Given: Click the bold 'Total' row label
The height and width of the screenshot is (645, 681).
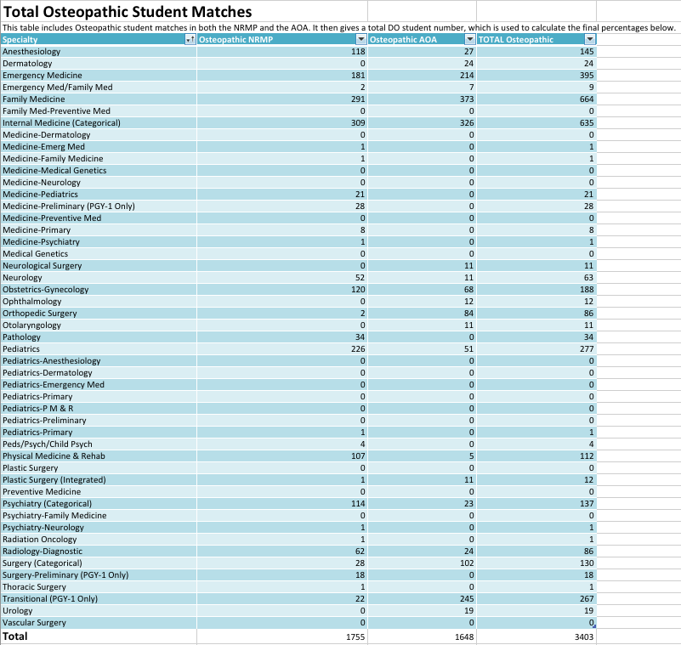Looking at the screenshot, I should (15, 637).
